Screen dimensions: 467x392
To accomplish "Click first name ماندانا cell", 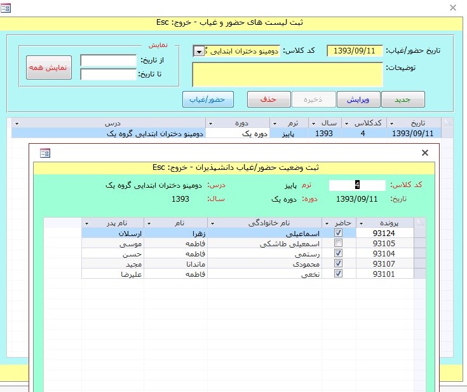I will tap(175, 263).
